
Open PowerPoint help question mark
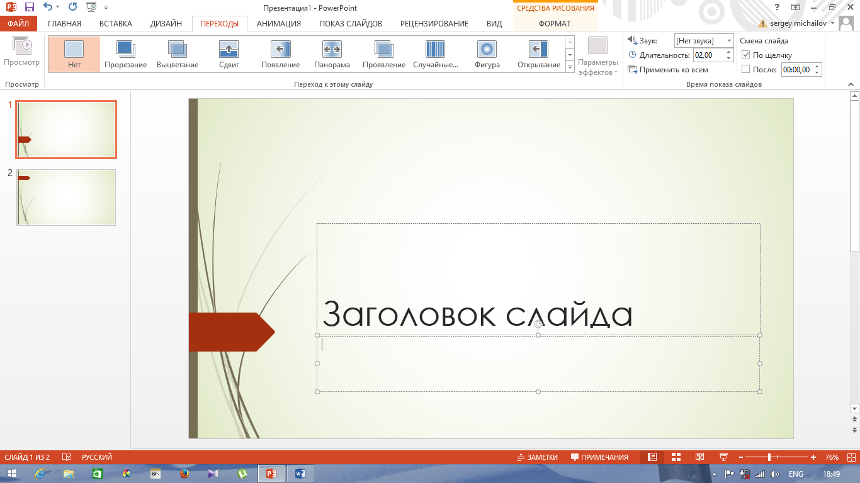pyautogui.click(x=778, y=7)
